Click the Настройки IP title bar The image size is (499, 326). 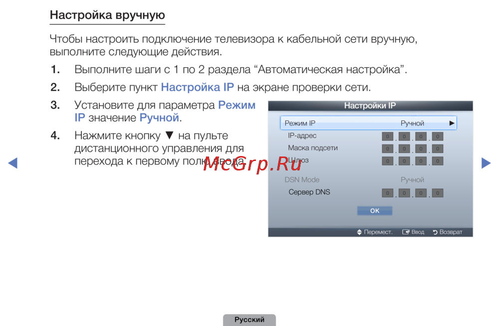coord(370,106)
